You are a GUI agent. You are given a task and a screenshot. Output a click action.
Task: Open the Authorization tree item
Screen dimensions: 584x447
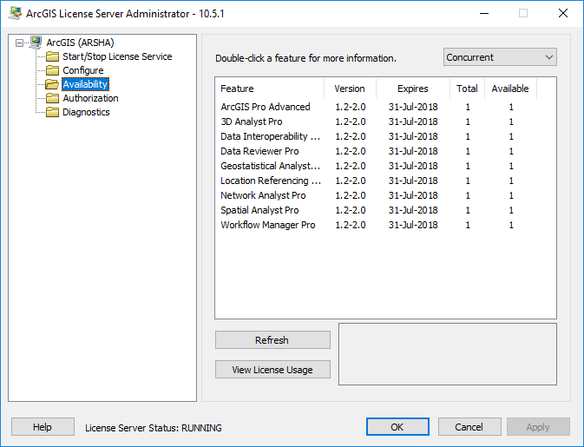[90, 98]
